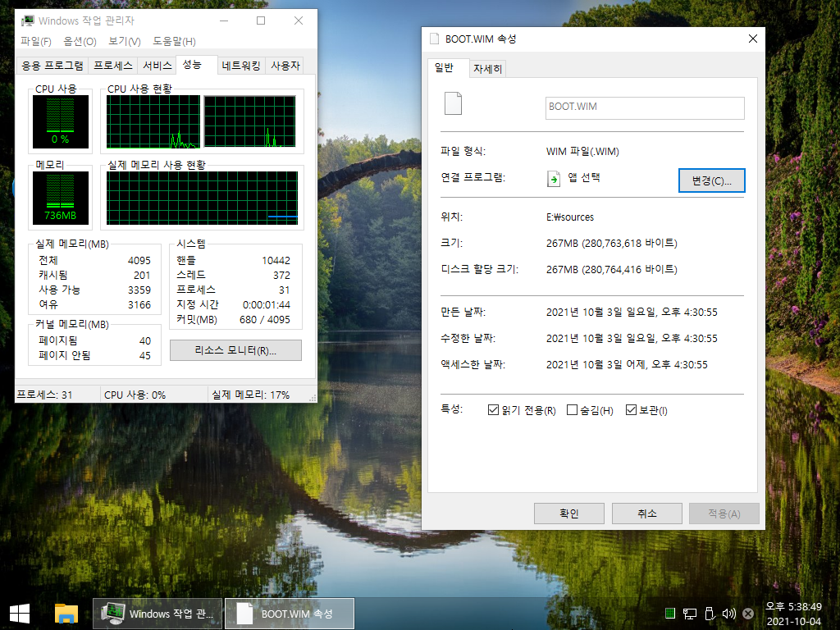Click the circled X tray icon
This screenshot has height=630, width=840.
(748, 614)
